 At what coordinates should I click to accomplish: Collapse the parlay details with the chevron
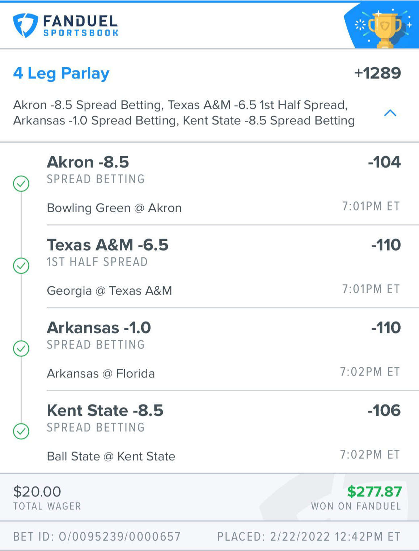coord(390,113)
